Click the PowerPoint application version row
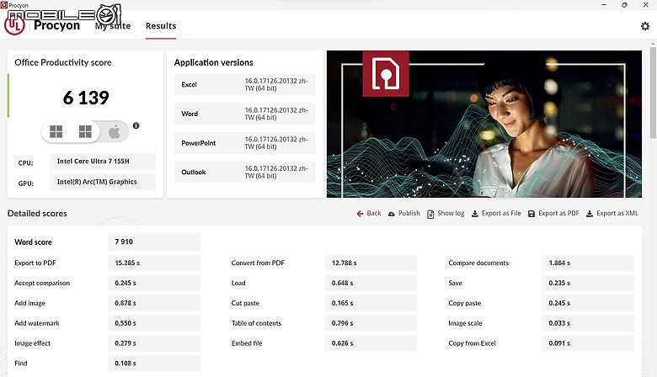 pyautogui.click(x=245, y=143)
